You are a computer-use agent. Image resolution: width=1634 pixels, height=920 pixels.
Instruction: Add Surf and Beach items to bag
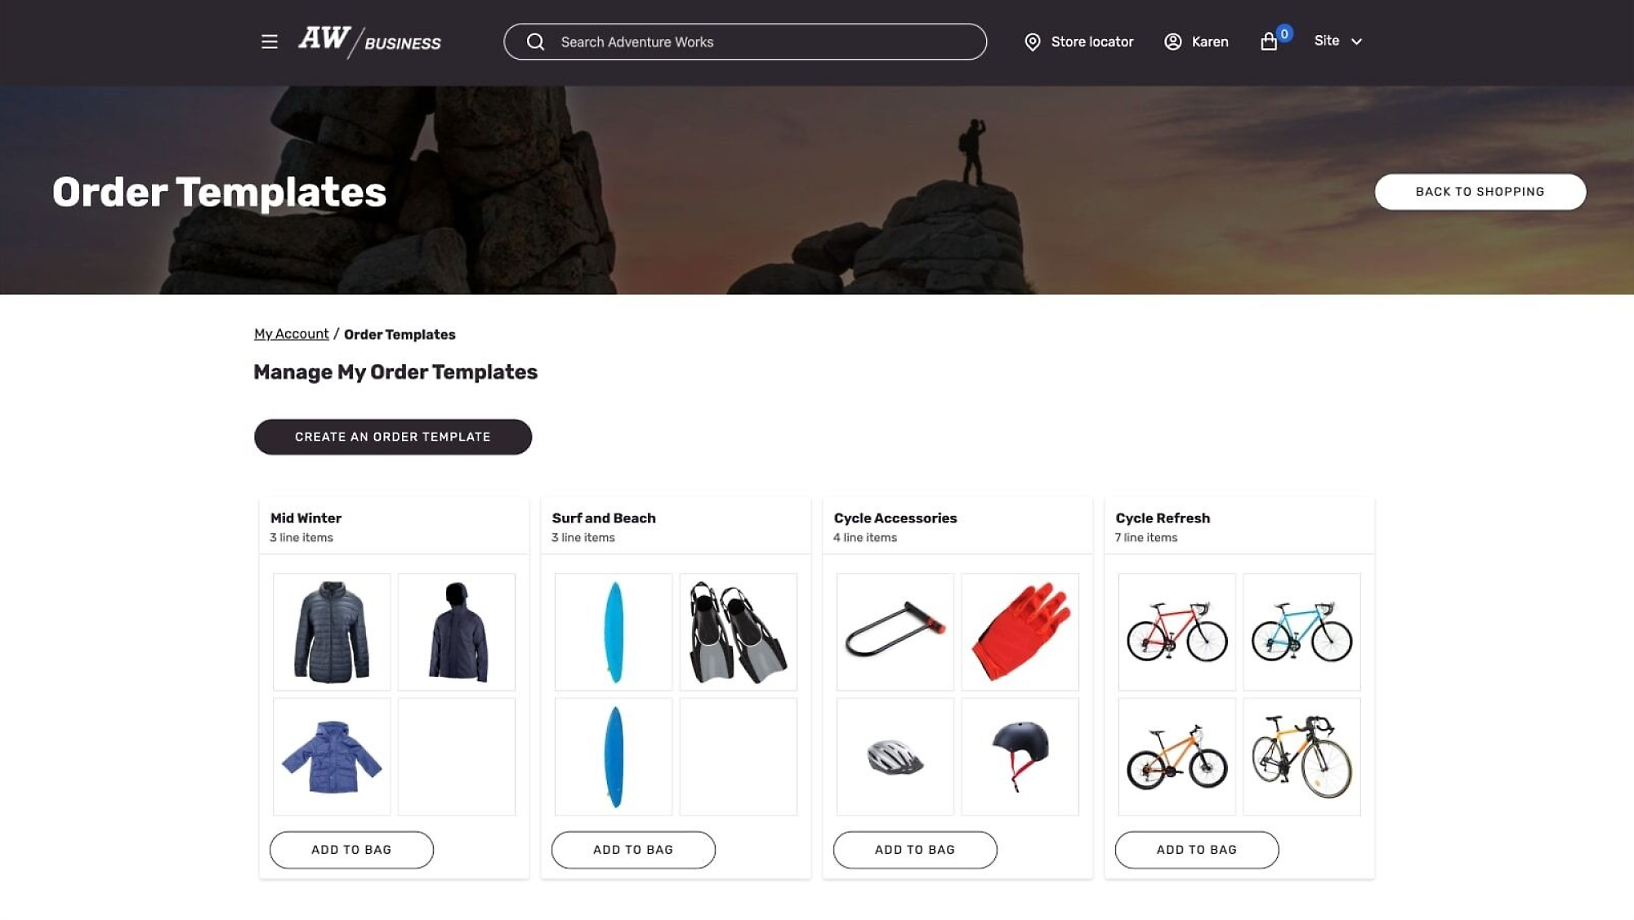point(633,849)
